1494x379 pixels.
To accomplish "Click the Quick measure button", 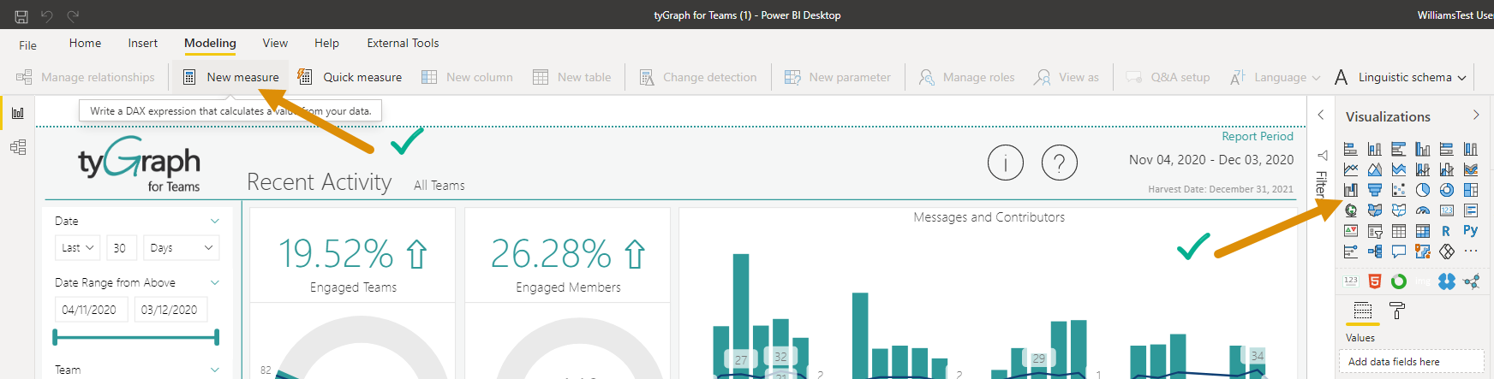I will pyautogui.click(x=350, y=77).
